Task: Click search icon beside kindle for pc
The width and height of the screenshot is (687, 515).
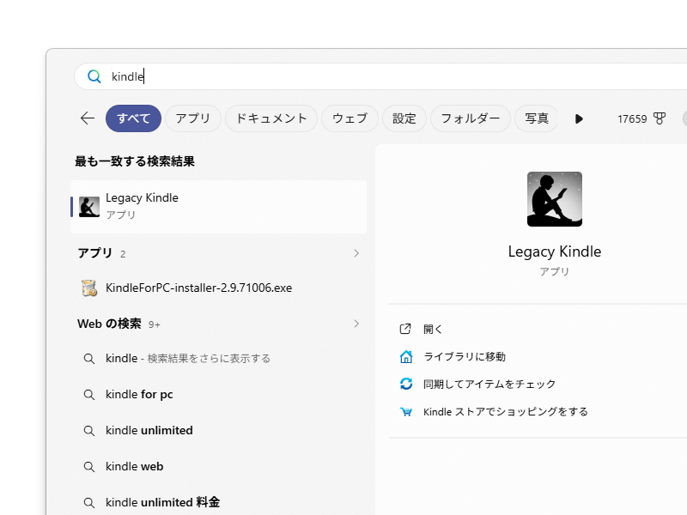Action: [89, 395]
